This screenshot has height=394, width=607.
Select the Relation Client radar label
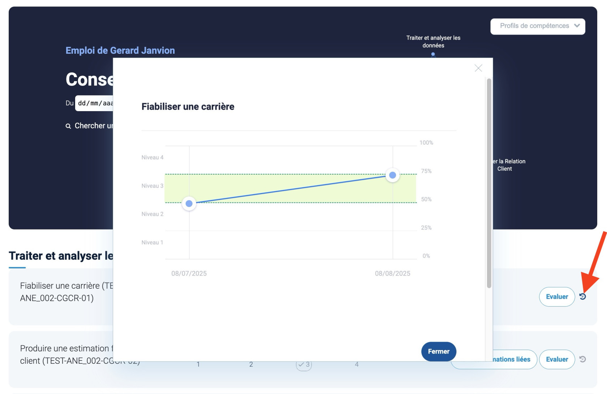(509, 165)
